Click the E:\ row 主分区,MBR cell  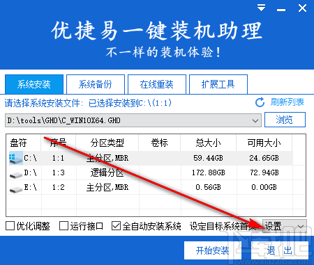(x=107, y=187)
